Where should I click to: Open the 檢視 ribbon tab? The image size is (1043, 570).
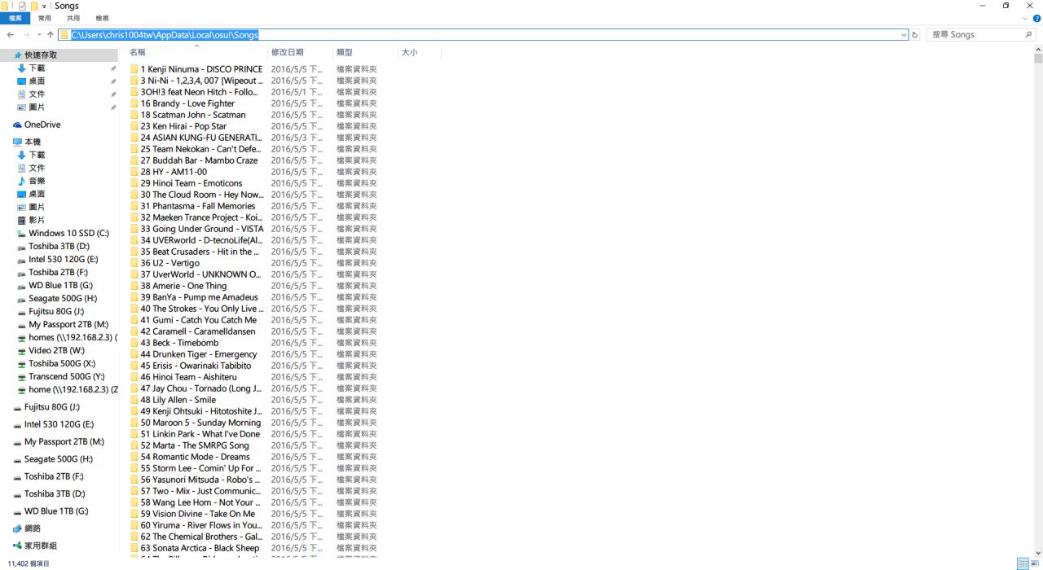coord(102,18)
